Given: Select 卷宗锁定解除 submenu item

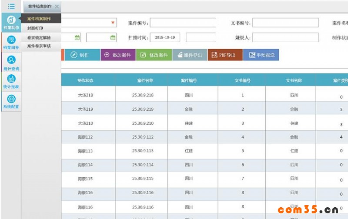Looking at the screenshot, I should point(41,38).
